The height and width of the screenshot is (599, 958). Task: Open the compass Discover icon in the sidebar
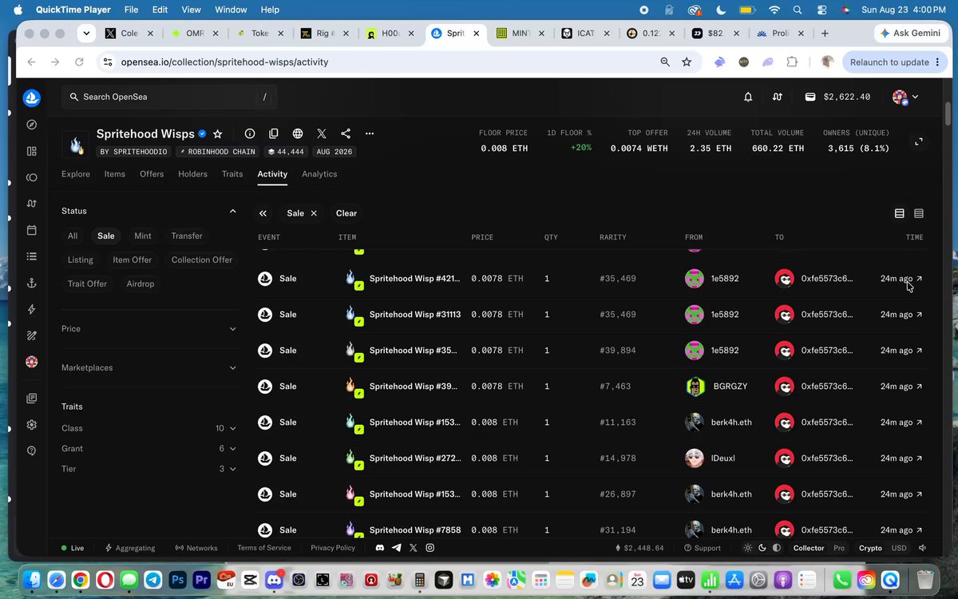[32, 125]
